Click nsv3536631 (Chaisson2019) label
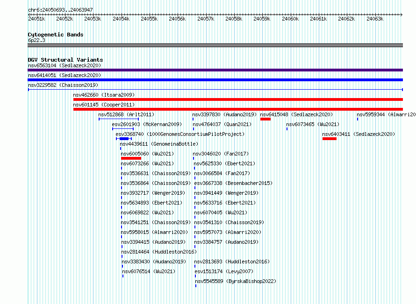416x304 pixels. click(x=156, y=173)
